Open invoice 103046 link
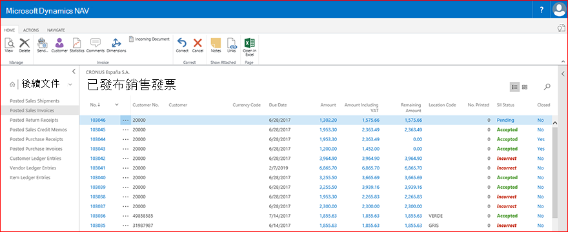This screenshot has height=232, width=568. tap(98, 120)
